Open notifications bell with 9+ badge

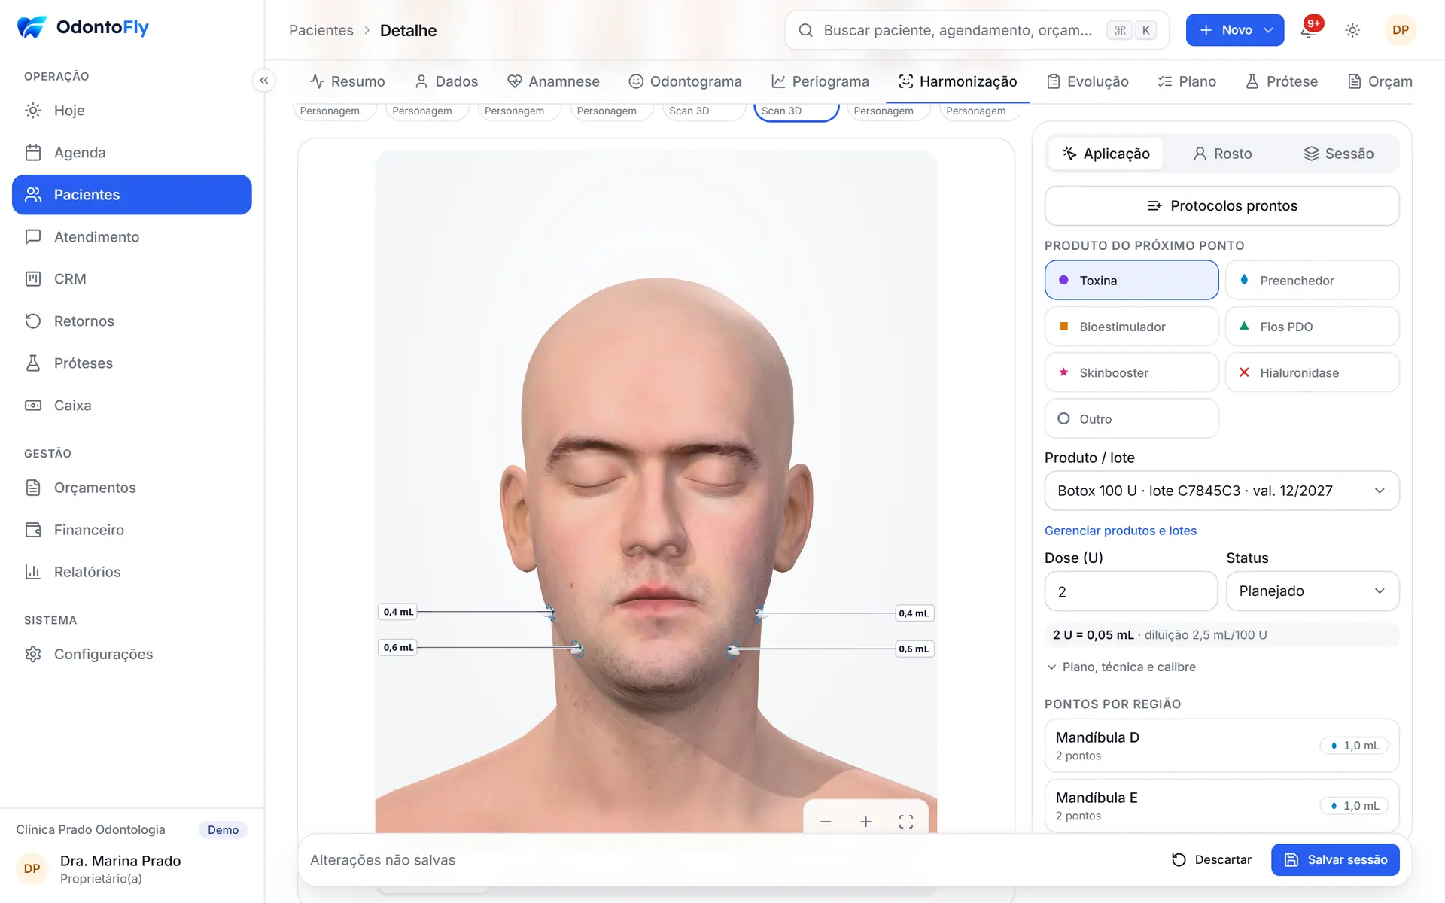tap(1309, 30)
